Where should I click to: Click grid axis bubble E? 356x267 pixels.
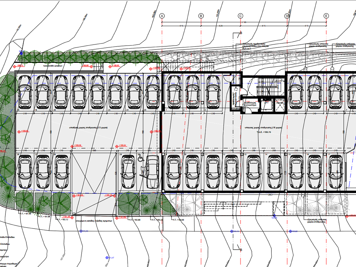pos(326,16)
